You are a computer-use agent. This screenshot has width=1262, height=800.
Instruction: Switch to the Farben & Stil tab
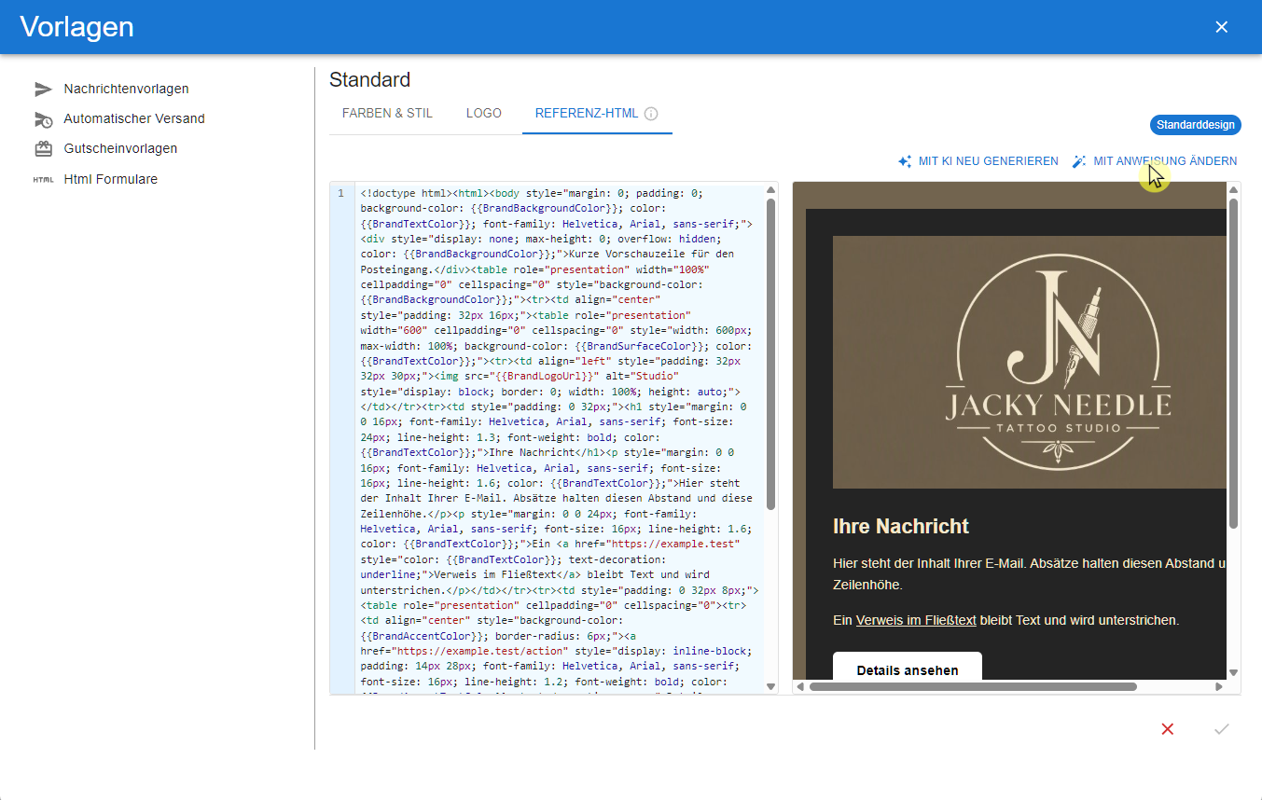pyautogui.click(x=387, y=114)
